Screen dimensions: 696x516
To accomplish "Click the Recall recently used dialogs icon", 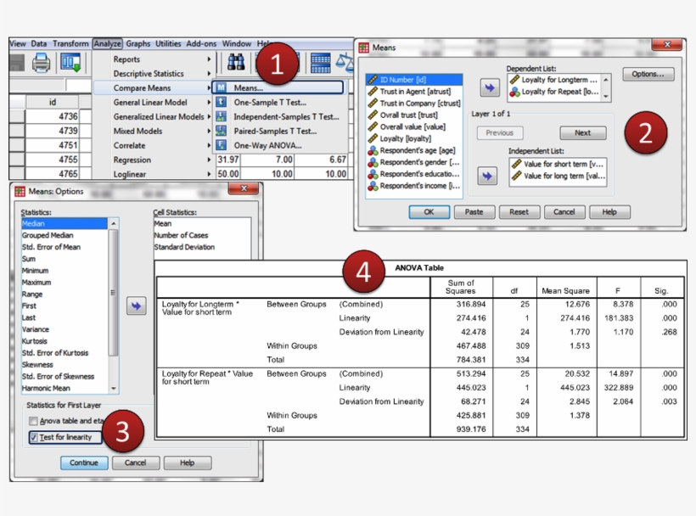I will click(70, 61).
